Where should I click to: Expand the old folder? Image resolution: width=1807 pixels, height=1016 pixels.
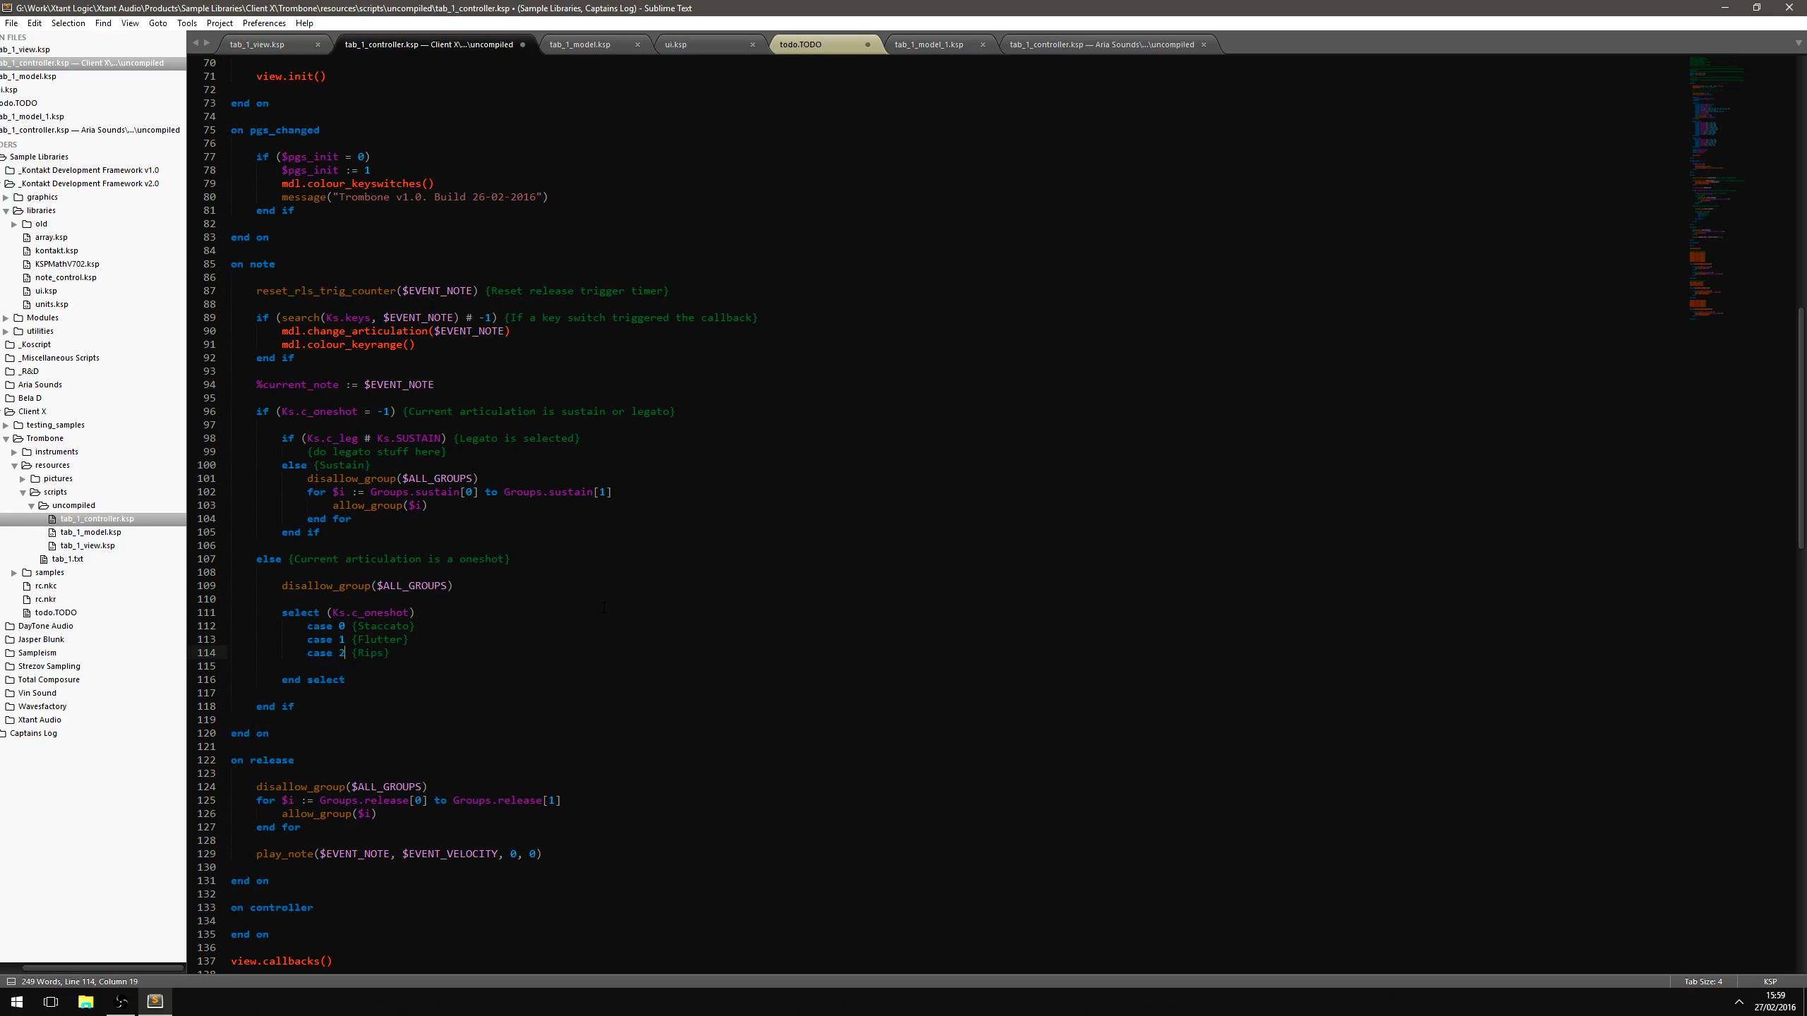[14, 224]
